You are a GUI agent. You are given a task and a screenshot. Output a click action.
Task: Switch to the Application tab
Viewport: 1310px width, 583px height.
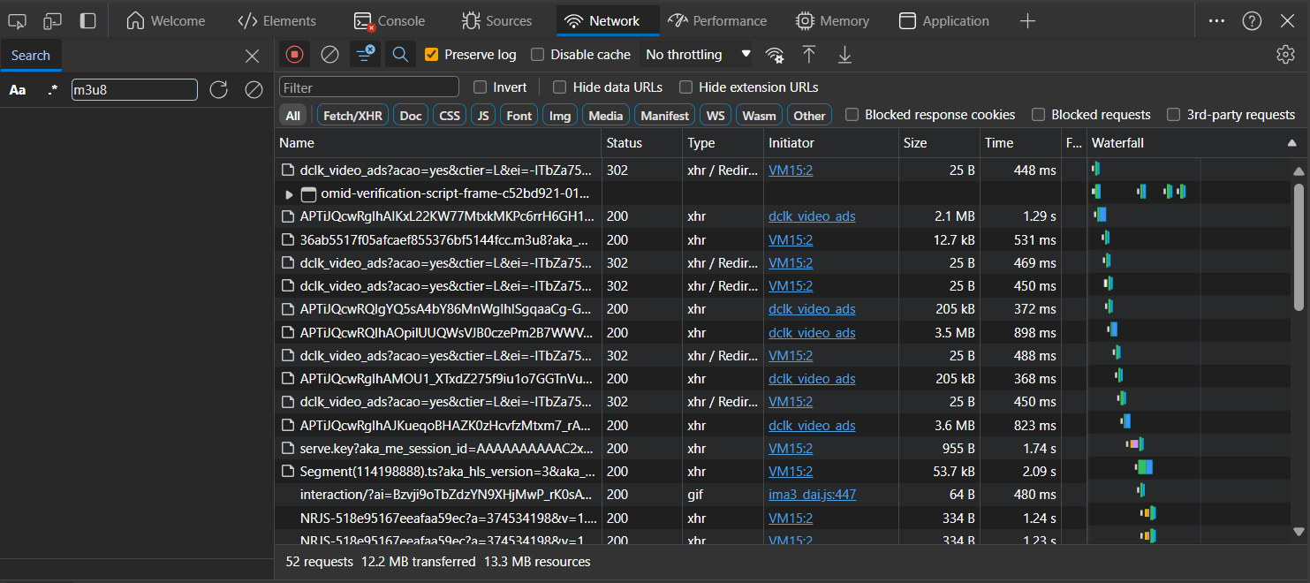point(943,21)
